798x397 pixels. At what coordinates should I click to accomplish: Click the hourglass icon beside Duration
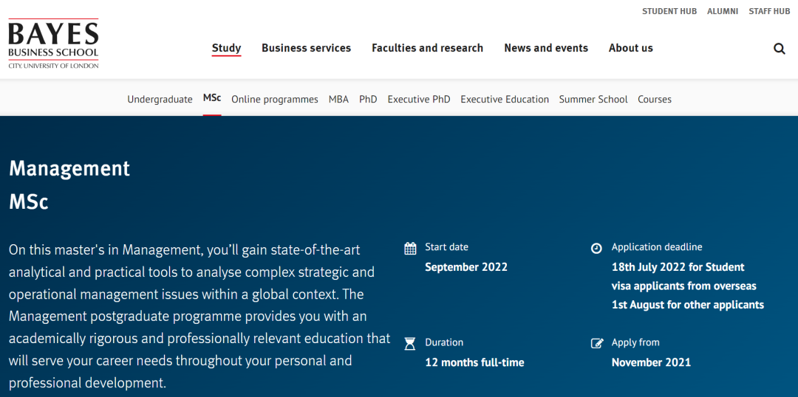point(410,343)
